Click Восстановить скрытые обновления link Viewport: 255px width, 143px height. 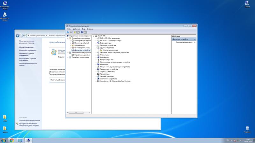(28, 59)
